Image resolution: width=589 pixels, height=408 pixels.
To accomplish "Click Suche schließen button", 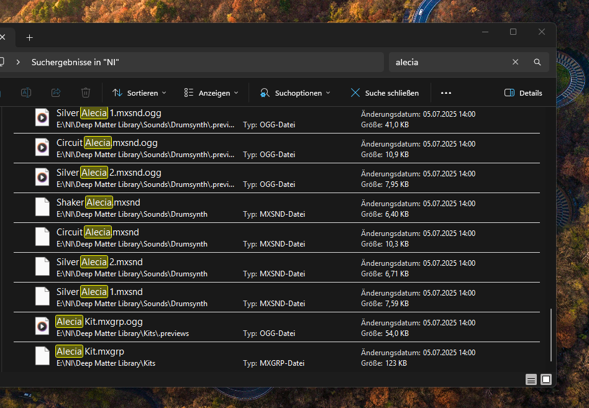I will click(x=385, y=93).
